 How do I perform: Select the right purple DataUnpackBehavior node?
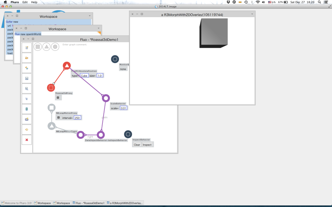101,135
